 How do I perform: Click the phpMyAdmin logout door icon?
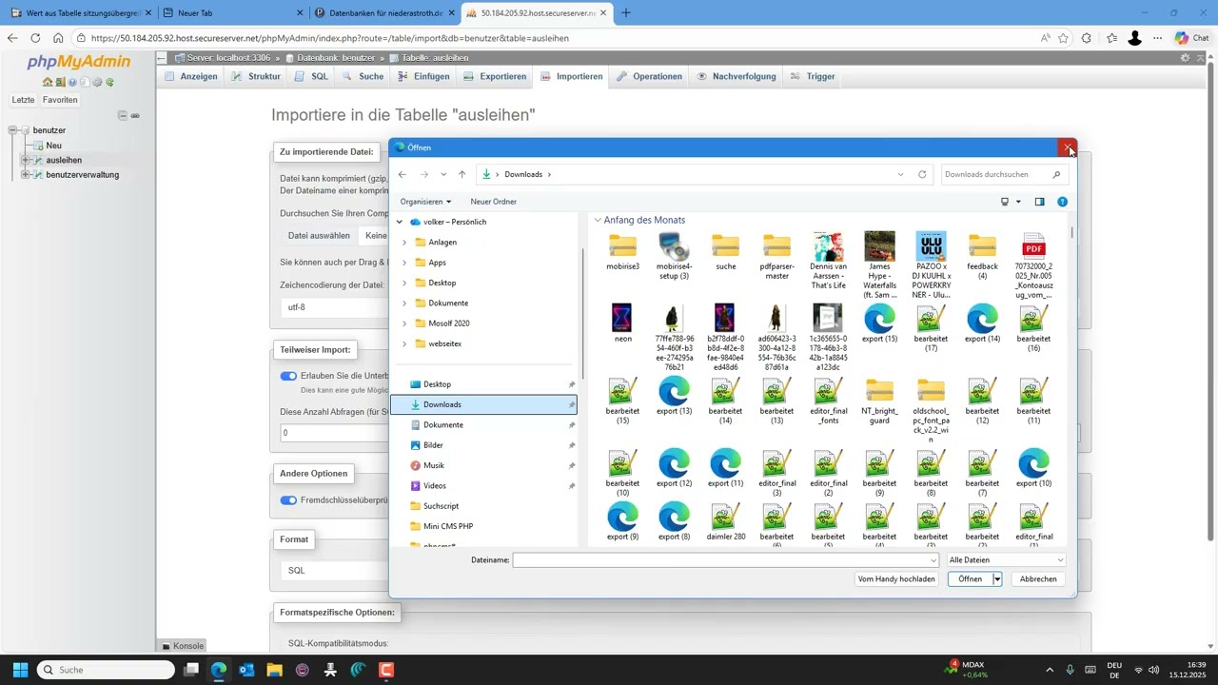click(60, 82)
